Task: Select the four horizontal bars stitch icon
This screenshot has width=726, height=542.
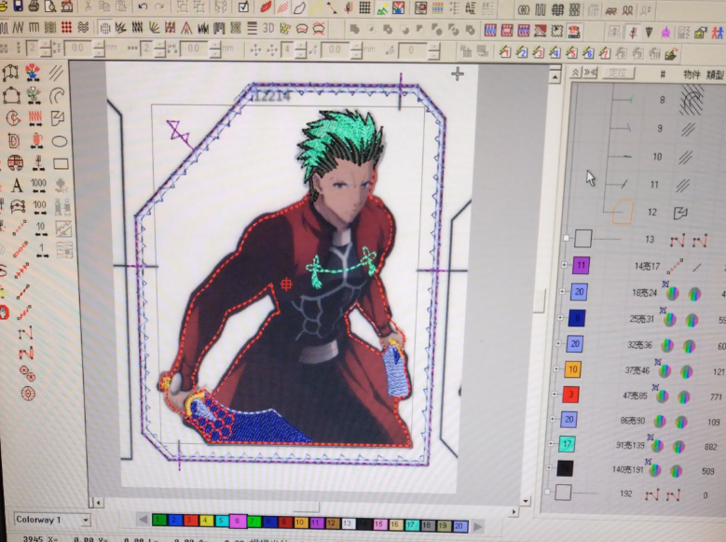Action: tap(252, 28)
